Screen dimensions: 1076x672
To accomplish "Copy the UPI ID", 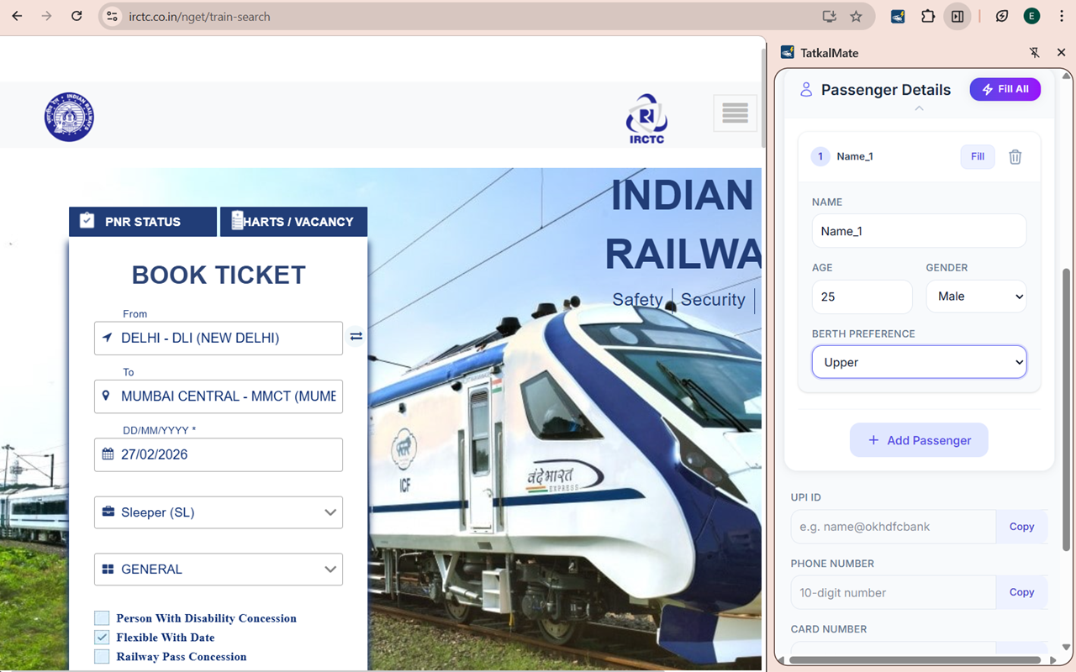I will (1021, 527).
